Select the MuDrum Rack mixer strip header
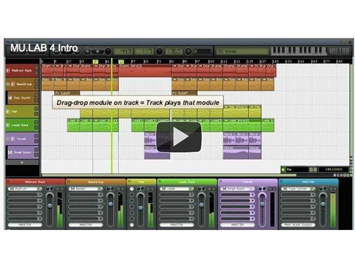 point(35,182)
